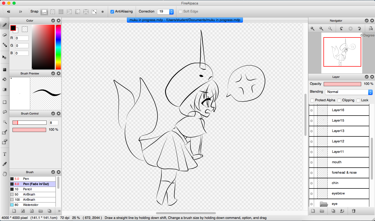The image size is (375, 221).
Task: Turn snap off with the off icon
Action: point(44,12)
